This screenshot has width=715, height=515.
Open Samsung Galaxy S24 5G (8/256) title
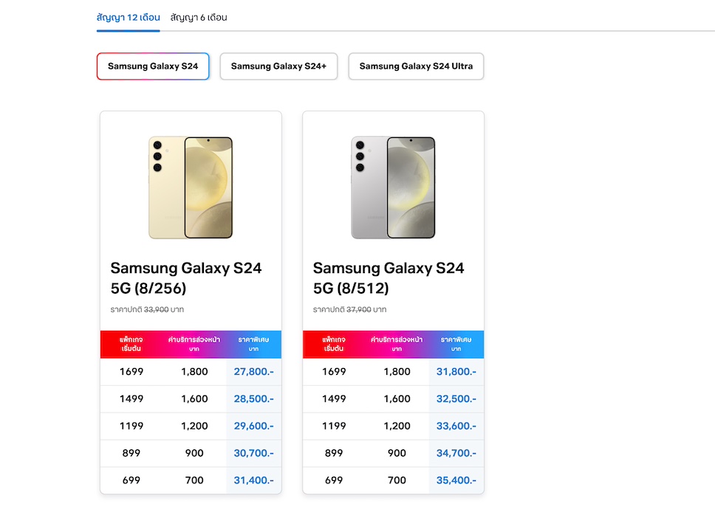coord(186,277)
